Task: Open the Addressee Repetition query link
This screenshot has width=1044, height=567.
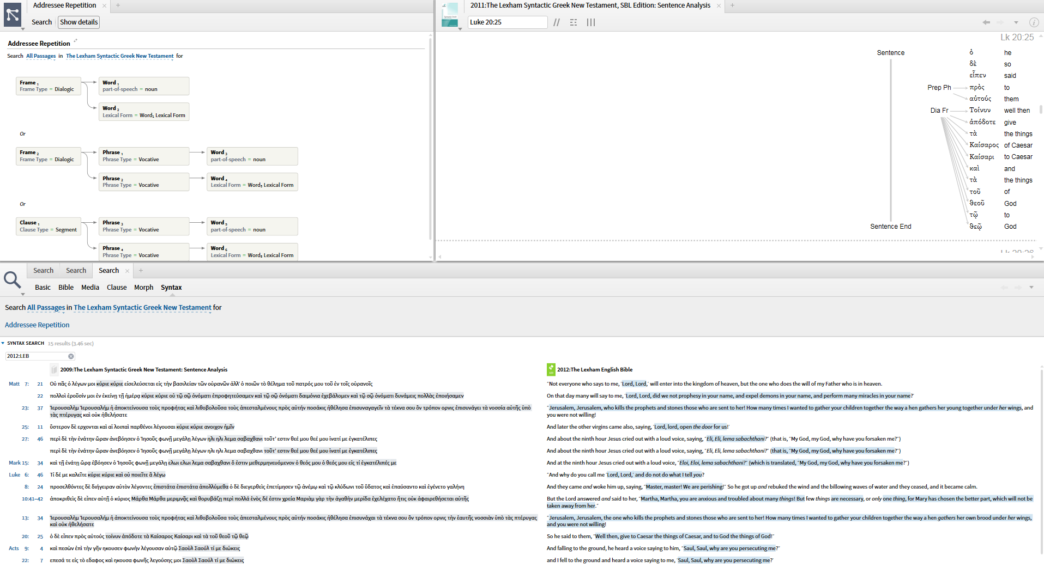Action: [37, 325]
